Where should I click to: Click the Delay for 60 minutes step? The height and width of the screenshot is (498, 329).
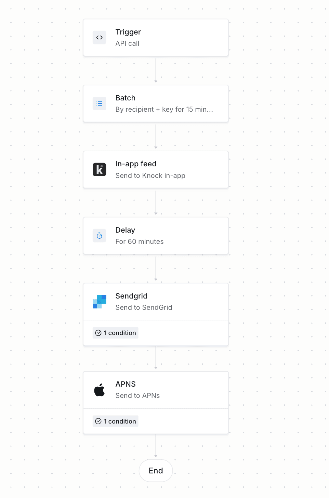[x=156, y=235]
